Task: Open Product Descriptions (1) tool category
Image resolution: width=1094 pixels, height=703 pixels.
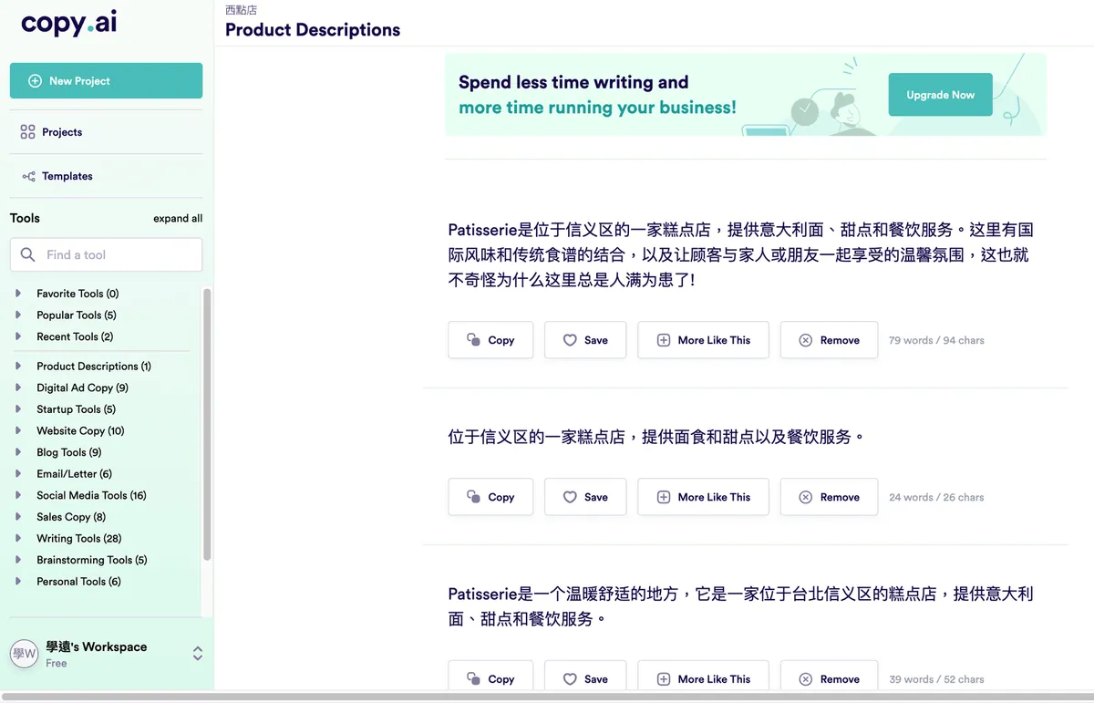Action: point(94,367)
